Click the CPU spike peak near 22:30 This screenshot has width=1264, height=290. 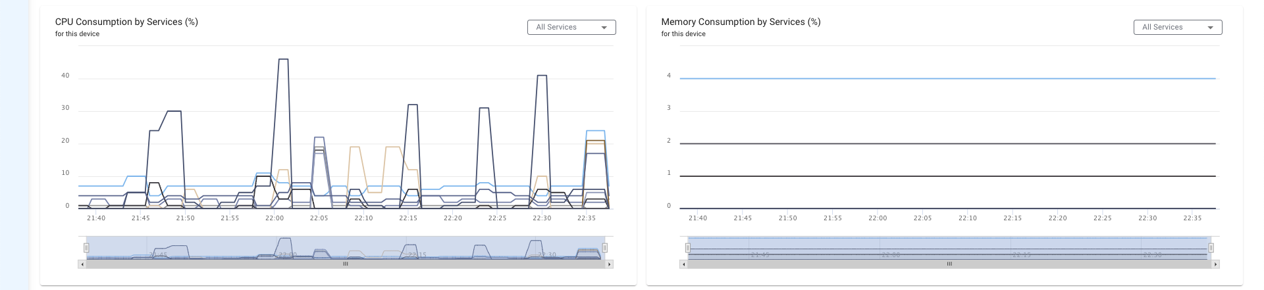(542, 76)
